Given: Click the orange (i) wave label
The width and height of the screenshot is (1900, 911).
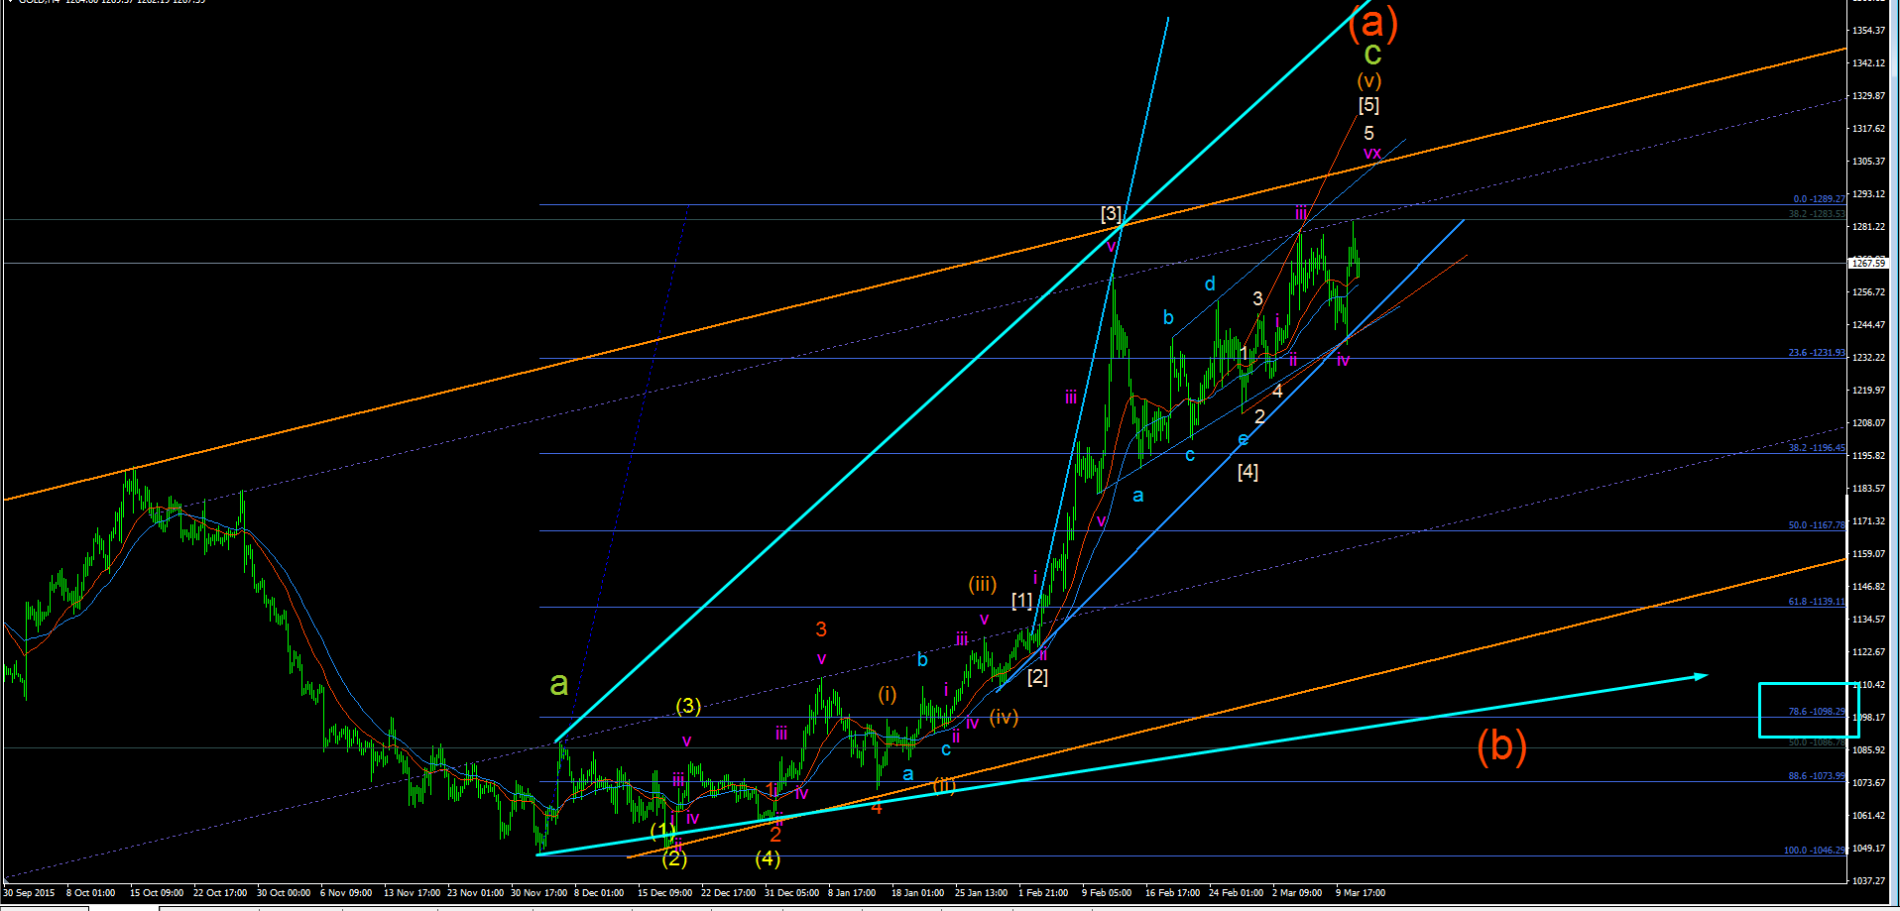Looking at the screenshot, I should click(x=887, y=694).
